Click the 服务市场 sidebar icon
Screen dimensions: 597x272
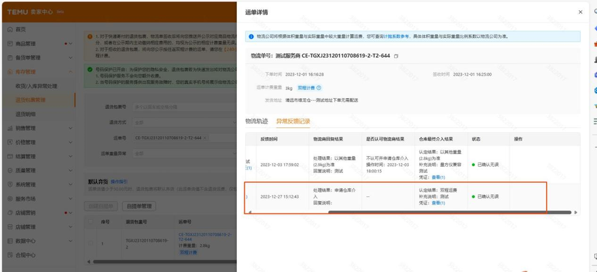(10, 199)
